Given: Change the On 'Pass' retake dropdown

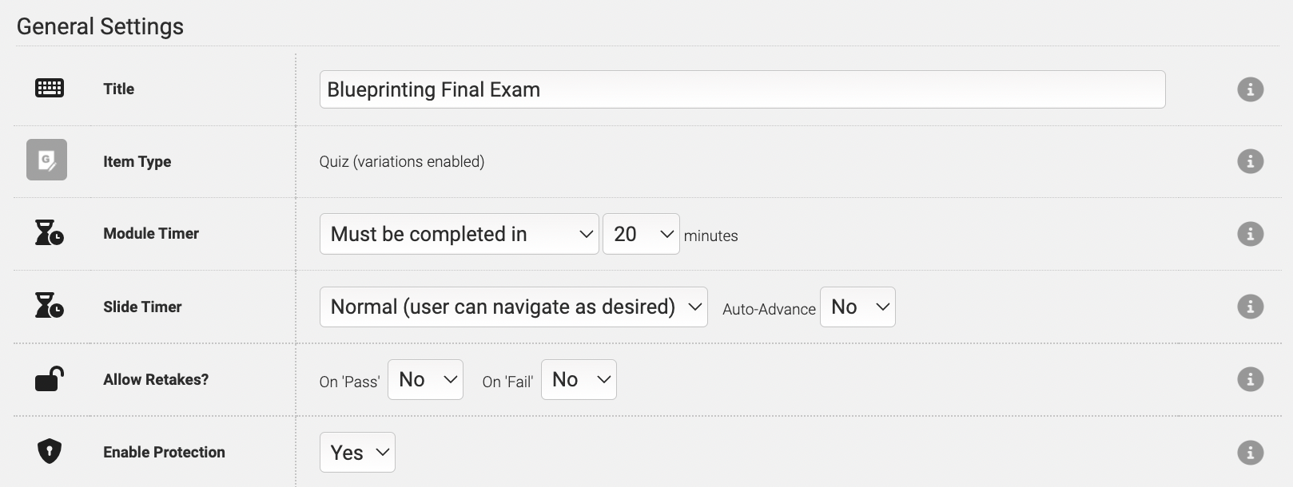Looking at the screenshot, I should click(x=425, y=379).
